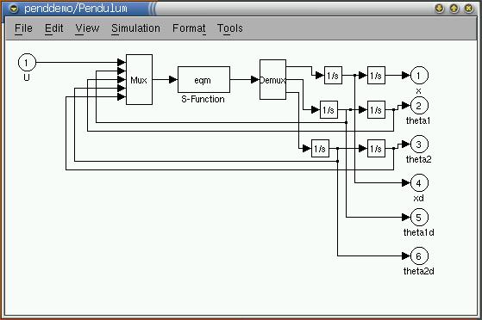482x320 pixels.
Task: Select the integrator feeding output x
Action: pos(376,75)
